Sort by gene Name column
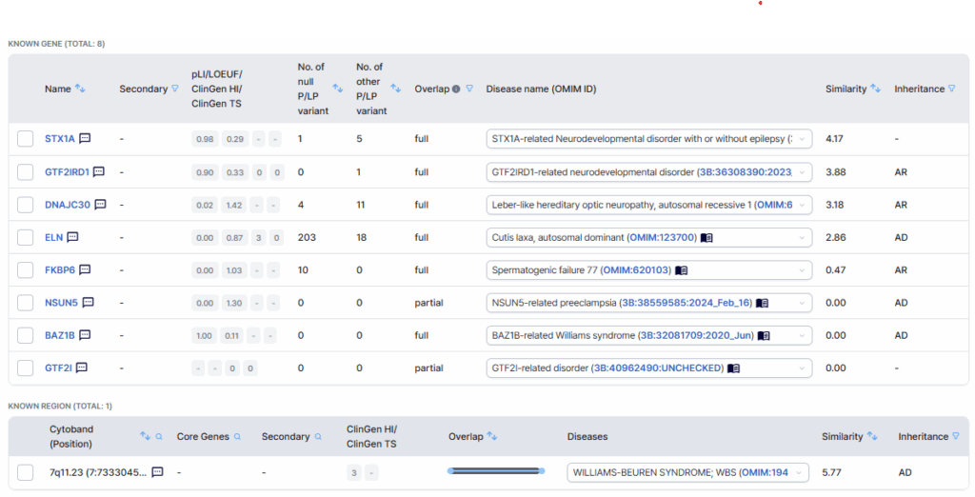This screenshot has width=975, height=497. 81,89
